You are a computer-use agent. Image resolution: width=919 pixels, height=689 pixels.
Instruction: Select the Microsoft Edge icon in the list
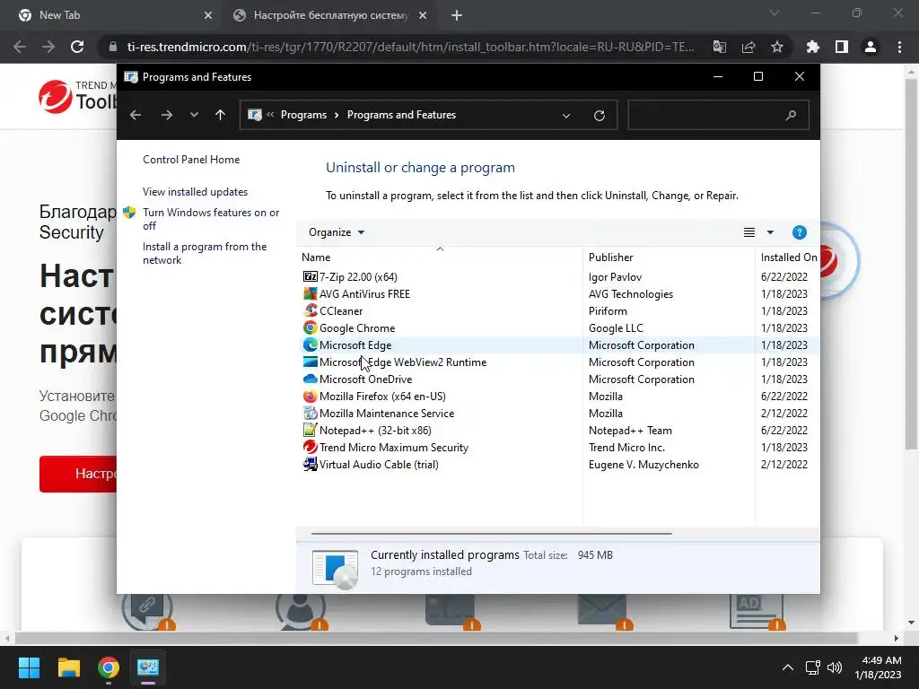310,344
